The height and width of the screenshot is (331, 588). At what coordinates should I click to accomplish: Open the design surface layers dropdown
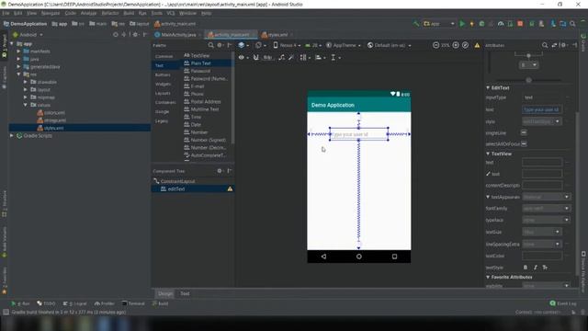[x=243, y=45]
